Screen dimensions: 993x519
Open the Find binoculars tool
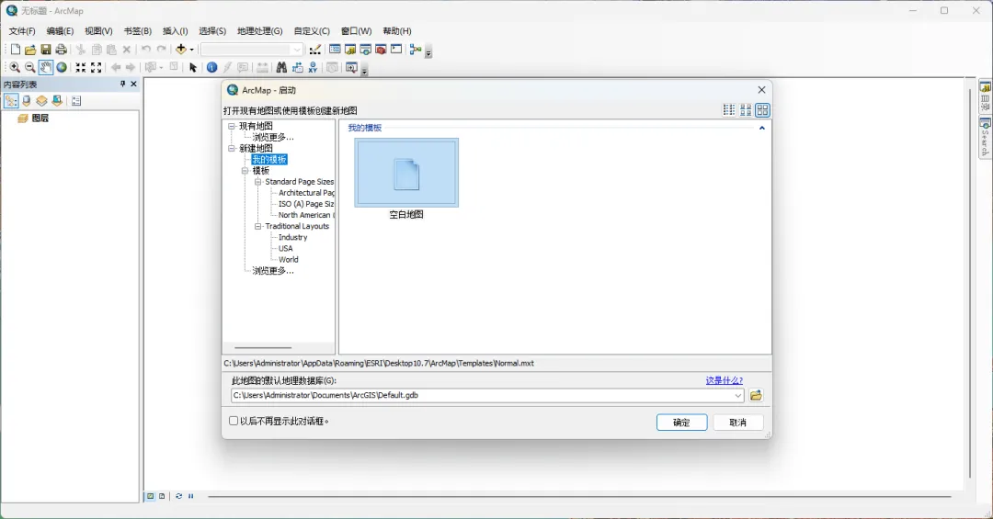(281, 67)
